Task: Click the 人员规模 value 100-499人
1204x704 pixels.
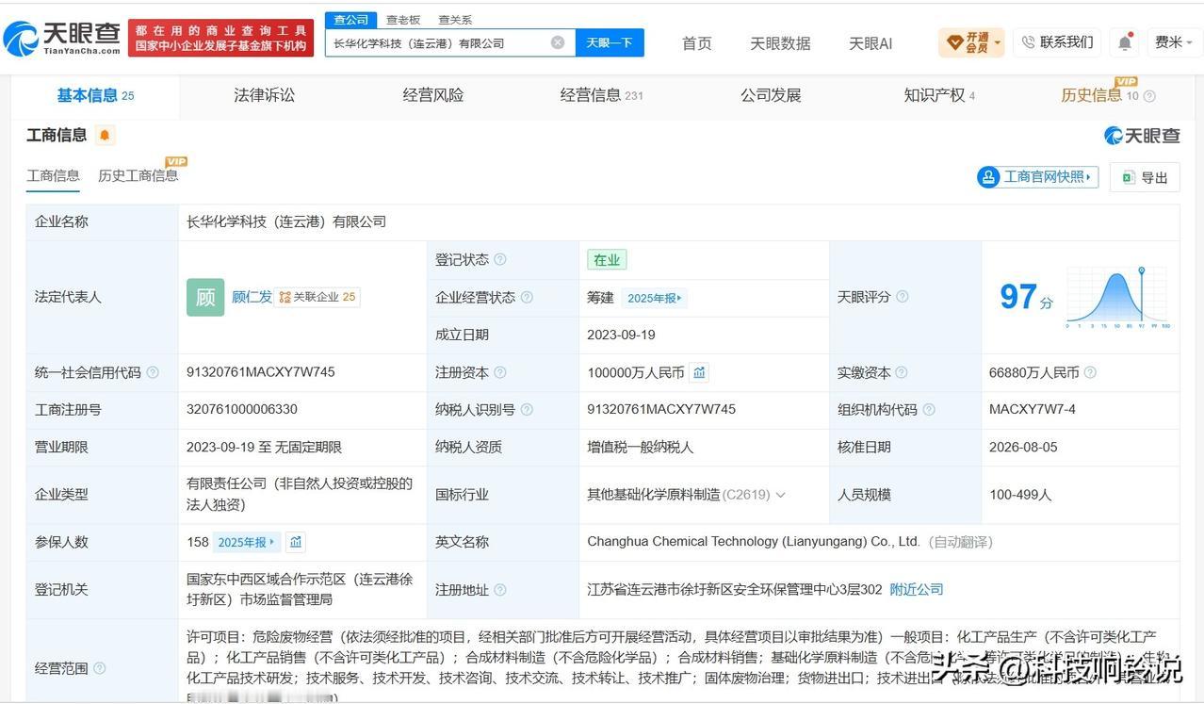Action: [1020, 495]
